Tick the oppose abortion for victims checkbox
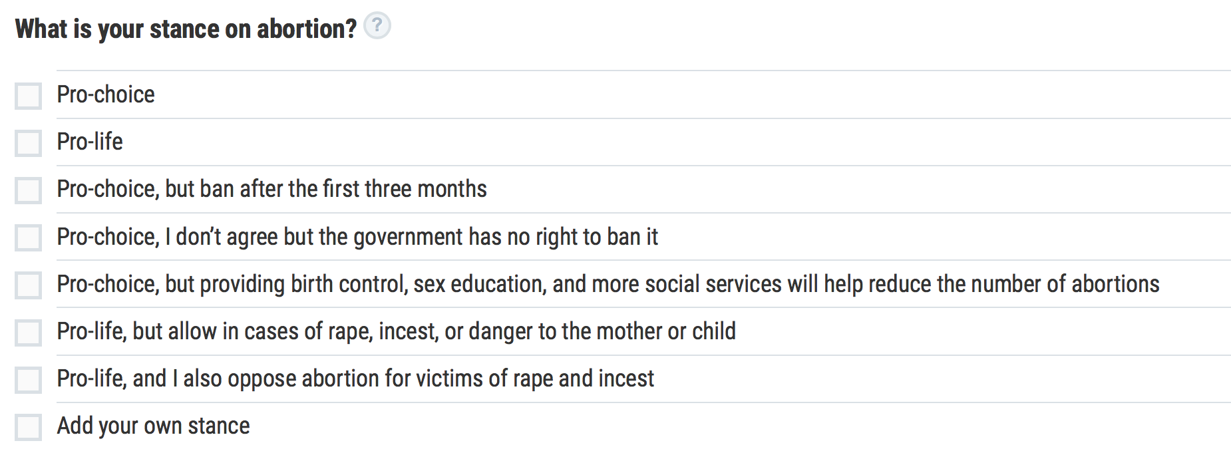The image size is (1231, 459). (x=29, y=380)
